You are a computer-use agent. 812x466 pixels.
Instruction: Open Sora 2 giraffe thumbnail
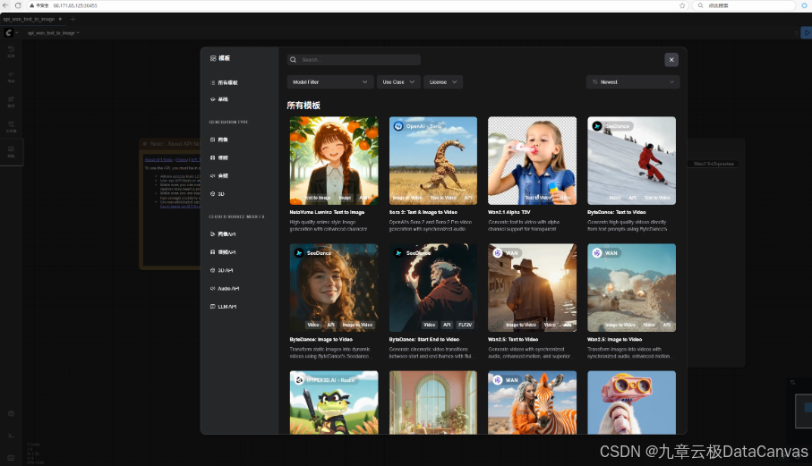pyautogui.click(x=433, y=160)
